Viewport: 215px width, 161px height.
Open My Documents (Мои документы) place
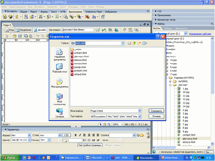click(x=60, y=83)
